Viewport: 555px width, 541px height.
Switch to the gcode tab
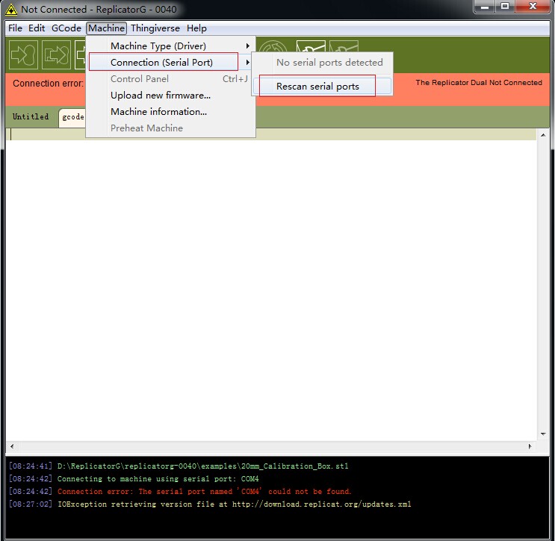click(x=73, y=117)
